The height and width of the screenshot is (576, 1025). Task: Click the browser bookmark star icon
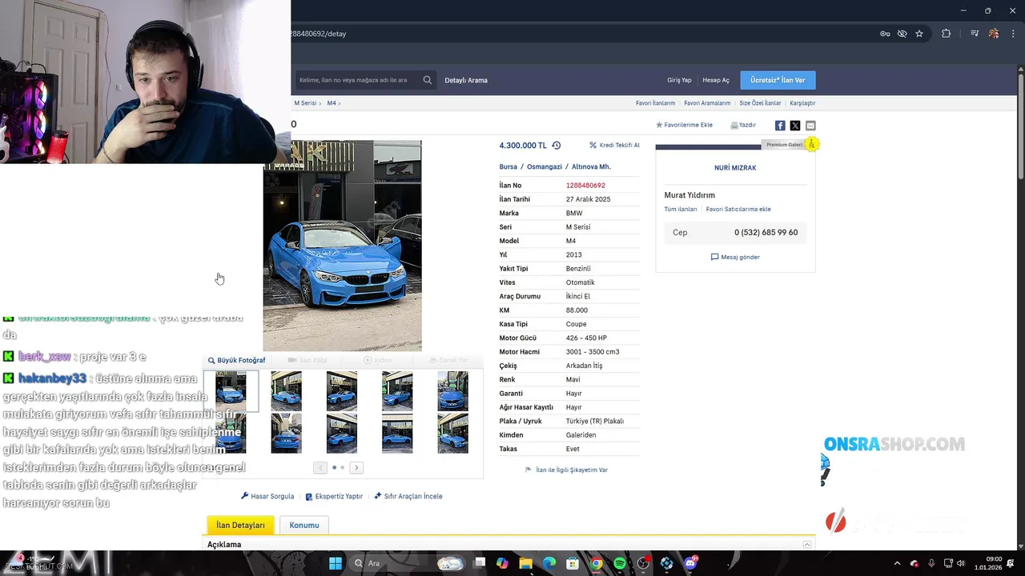(919, 34)
